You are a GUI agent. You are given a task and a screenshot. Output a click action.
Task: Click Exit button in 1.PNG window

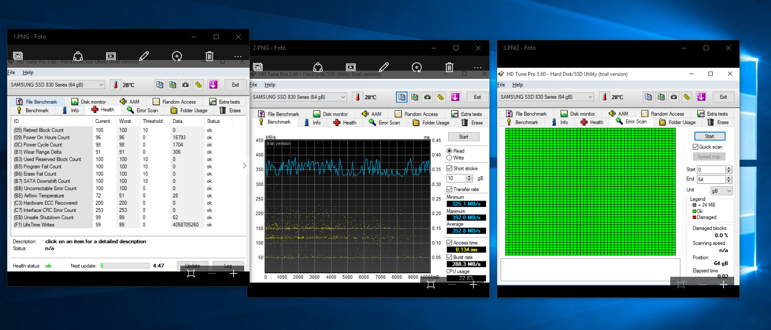click(236, 85)
